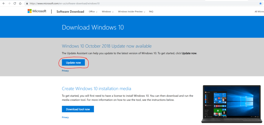Click the Download tool now button

click(x=78, y=109)
